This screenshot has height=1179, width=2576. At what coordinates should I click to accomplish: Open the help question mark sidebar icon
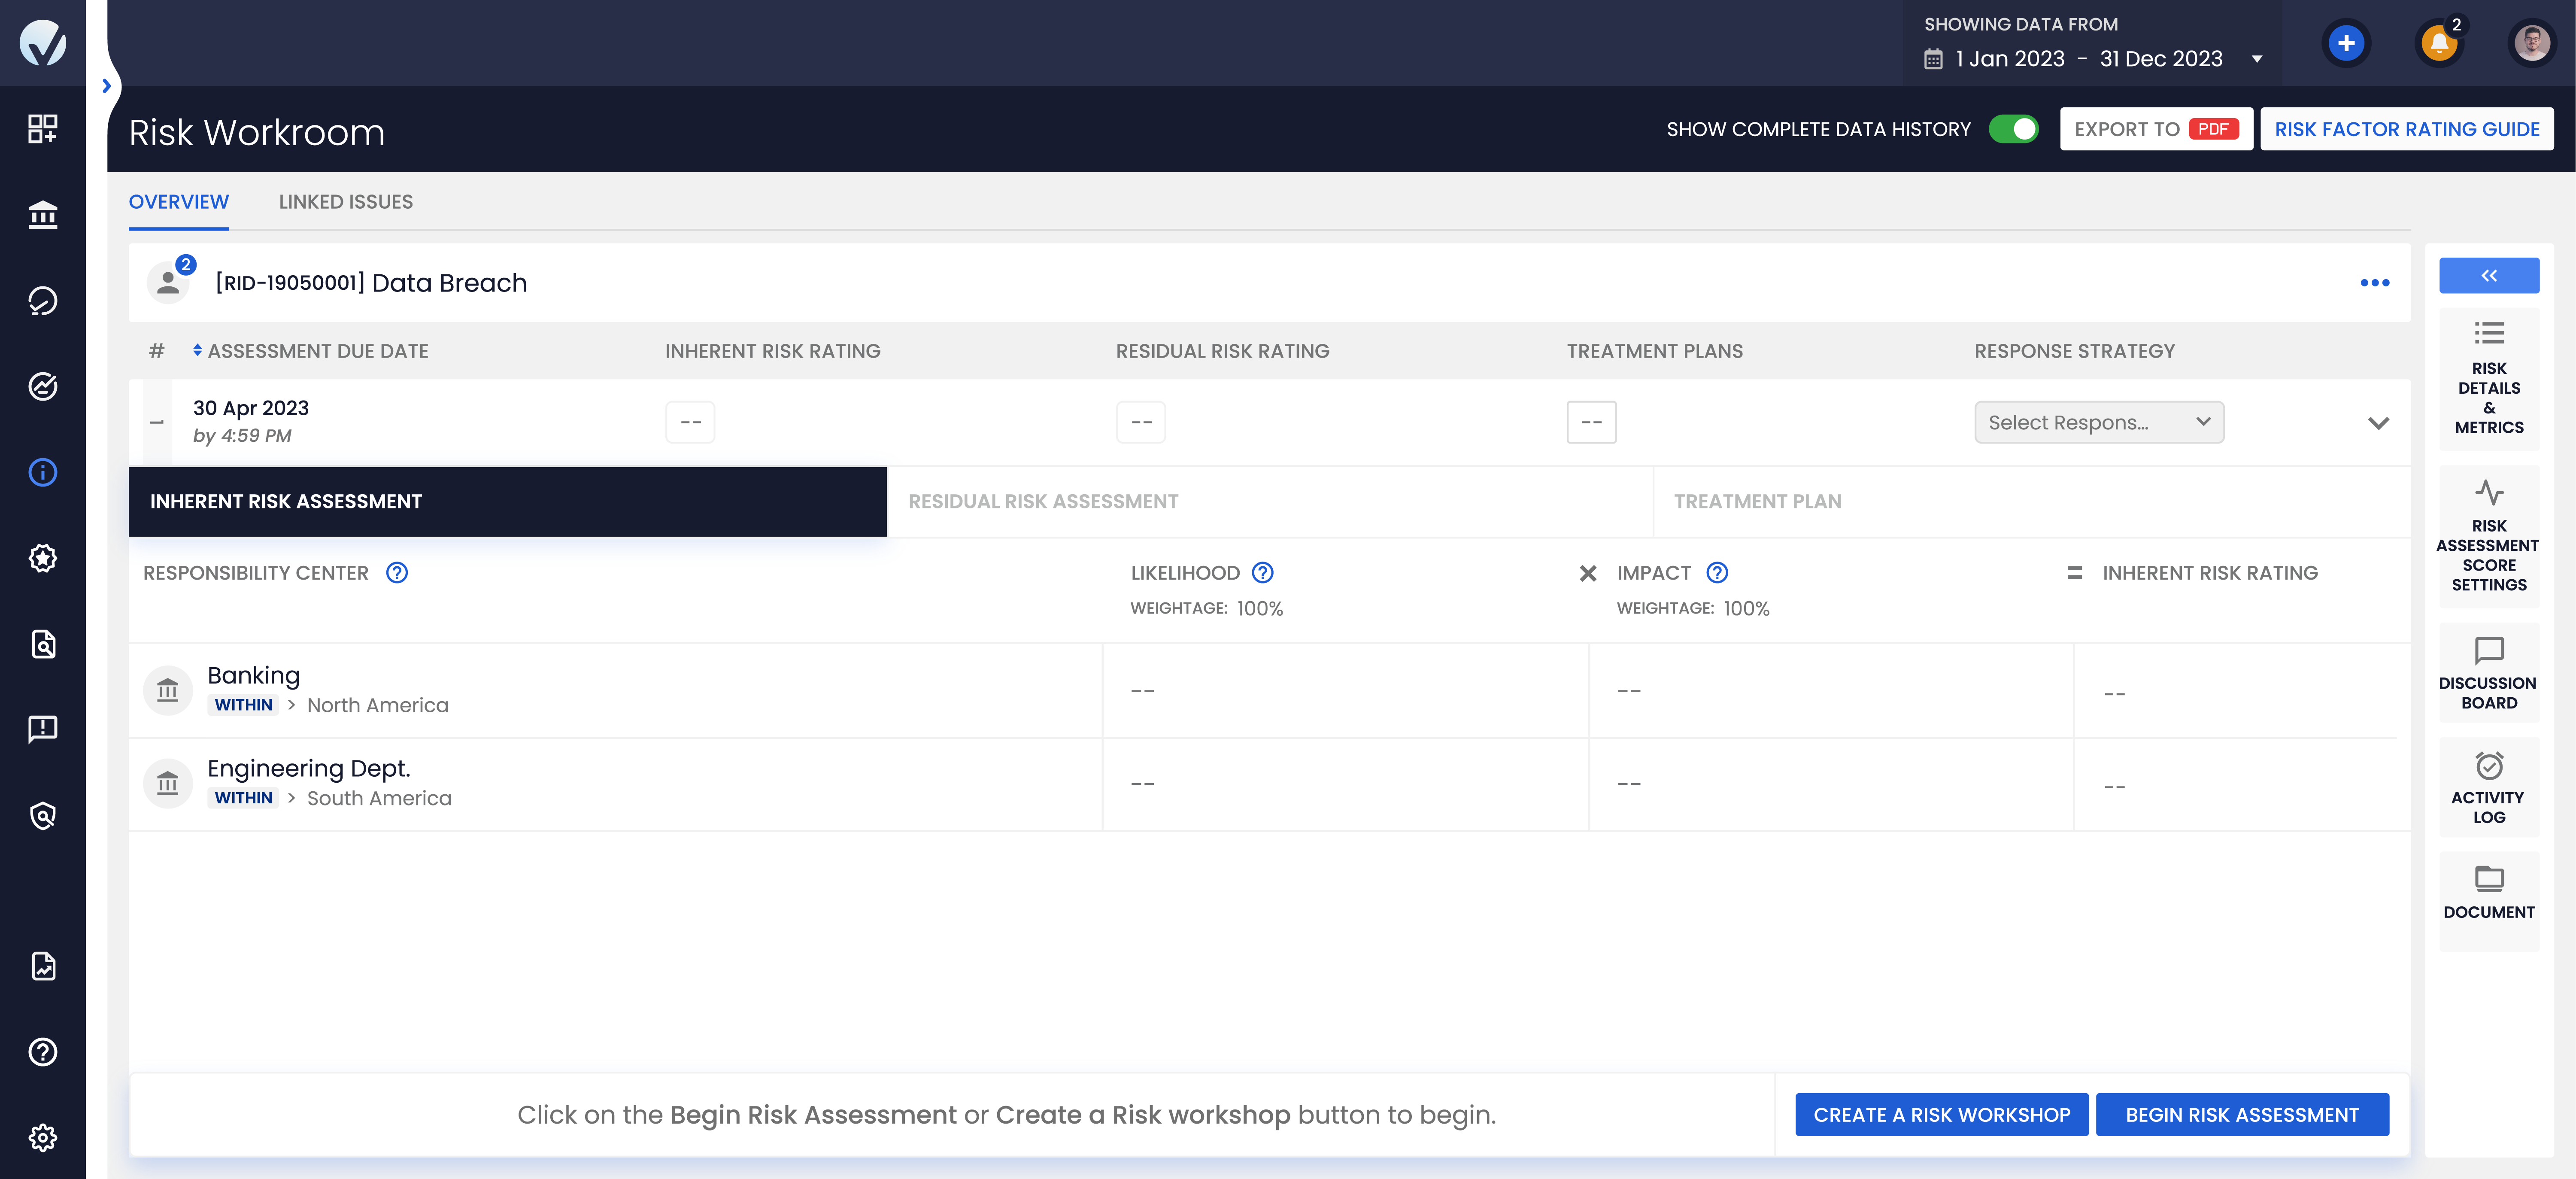pyautogui.click(x=43, y=1052)
